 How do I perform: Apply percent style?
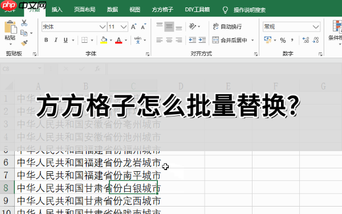click(x=283, y=40)
